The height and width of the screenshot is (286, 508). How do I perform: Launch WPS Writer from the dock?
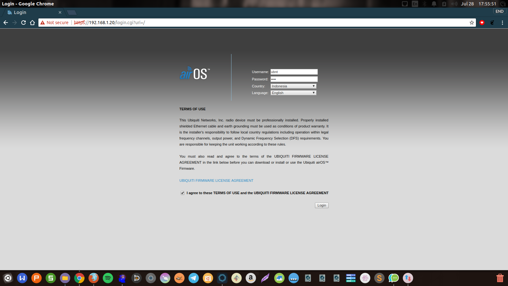coord(22,278)
